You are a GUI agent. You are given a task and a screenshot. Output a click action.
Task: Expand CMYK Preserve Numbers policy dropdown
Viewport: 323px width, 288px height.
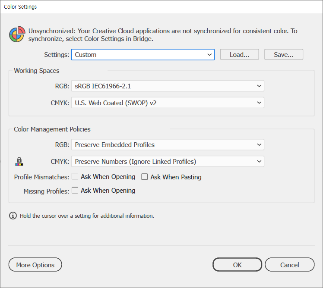pyautogui.click(x=168, y=162)
